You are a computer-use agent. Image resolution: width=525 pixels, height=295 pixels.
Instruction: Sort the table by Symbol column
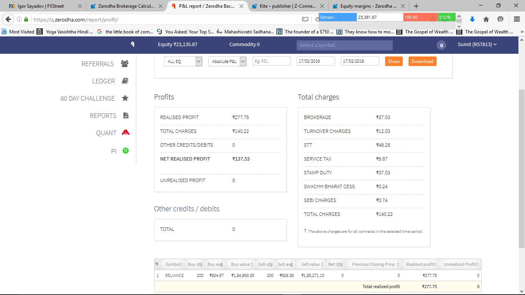(x=174, y=264)
